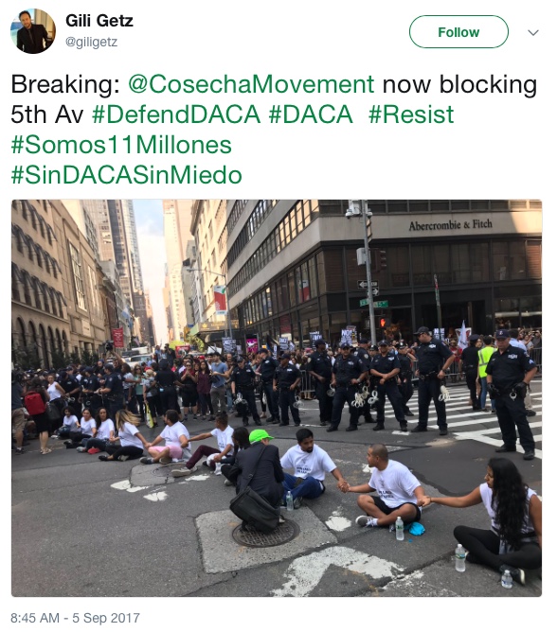Image resolution: width=557 pixels, height=632 pixels.
Task: Select the #DefendDACA hashtag
Action: 176,114
